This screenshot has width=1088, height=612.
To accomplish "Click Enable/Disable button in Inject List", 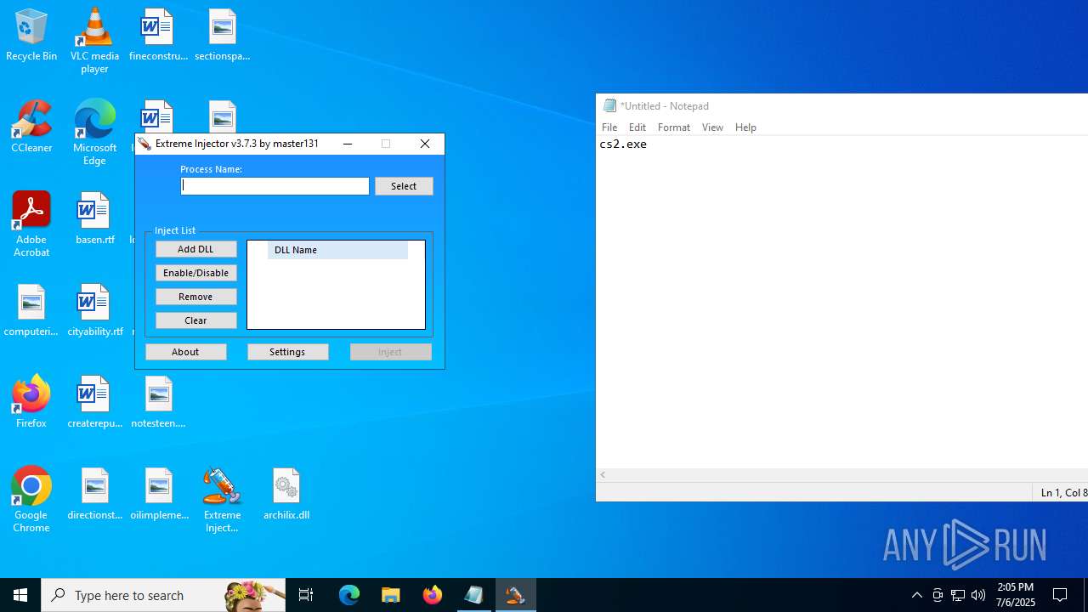I will tap(195, 273).
